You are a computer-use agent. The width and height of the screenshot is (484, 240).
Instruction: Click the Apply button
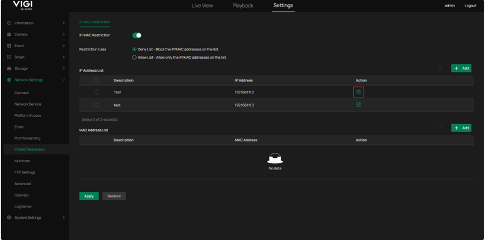[x=89, y=196]
